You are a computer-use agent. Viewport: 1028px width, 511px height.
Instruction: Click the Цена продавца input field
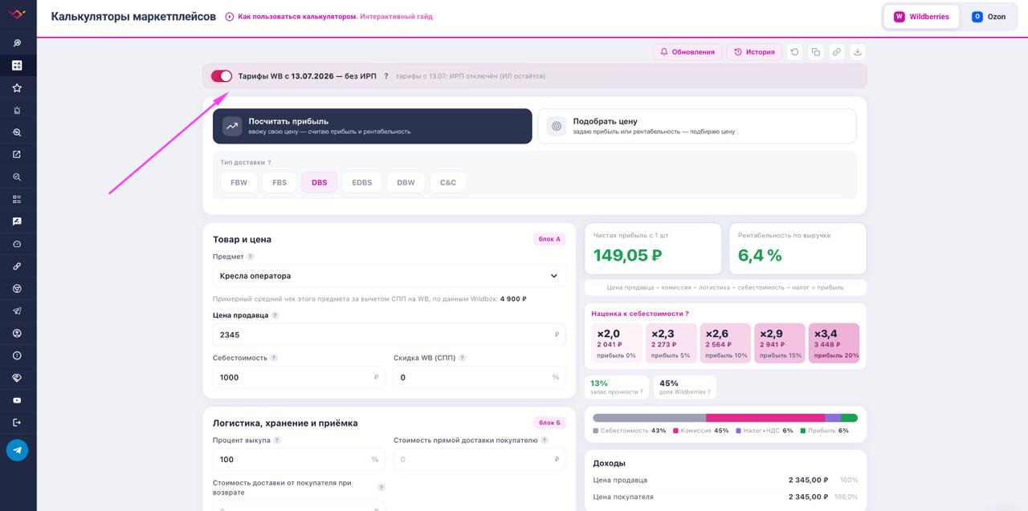(x=389, y=335)
